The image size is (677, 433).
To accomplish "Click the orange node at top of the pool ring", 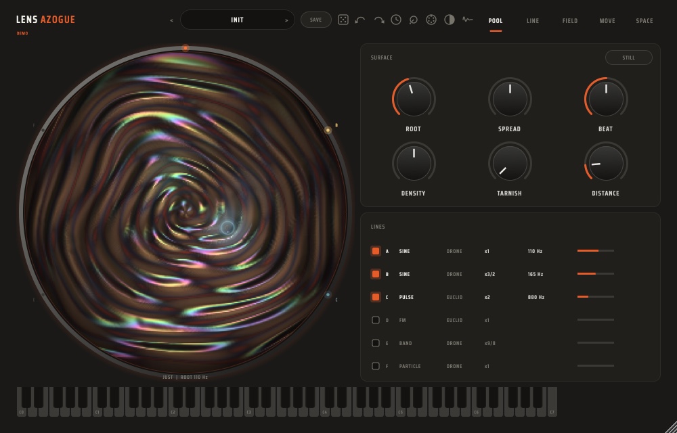I will pyautogui.click(x=185, y=48).
